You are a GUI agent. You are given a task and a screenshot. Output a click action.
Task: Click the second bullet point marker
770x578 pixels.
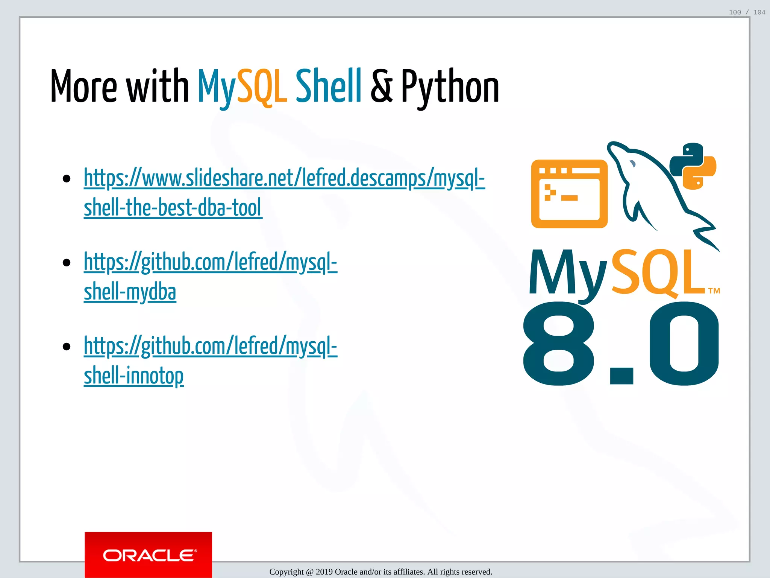tap(67, 263)
